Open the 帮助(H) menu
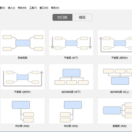 (x=55, y=8)
